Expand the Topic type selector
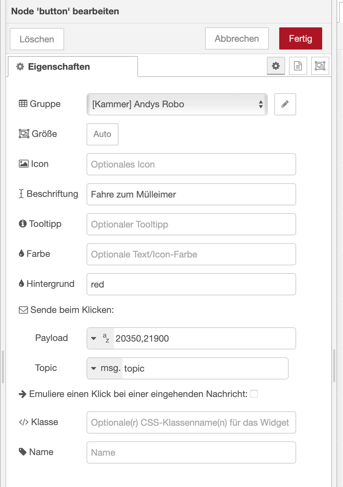343x487 pixels. 94,368
